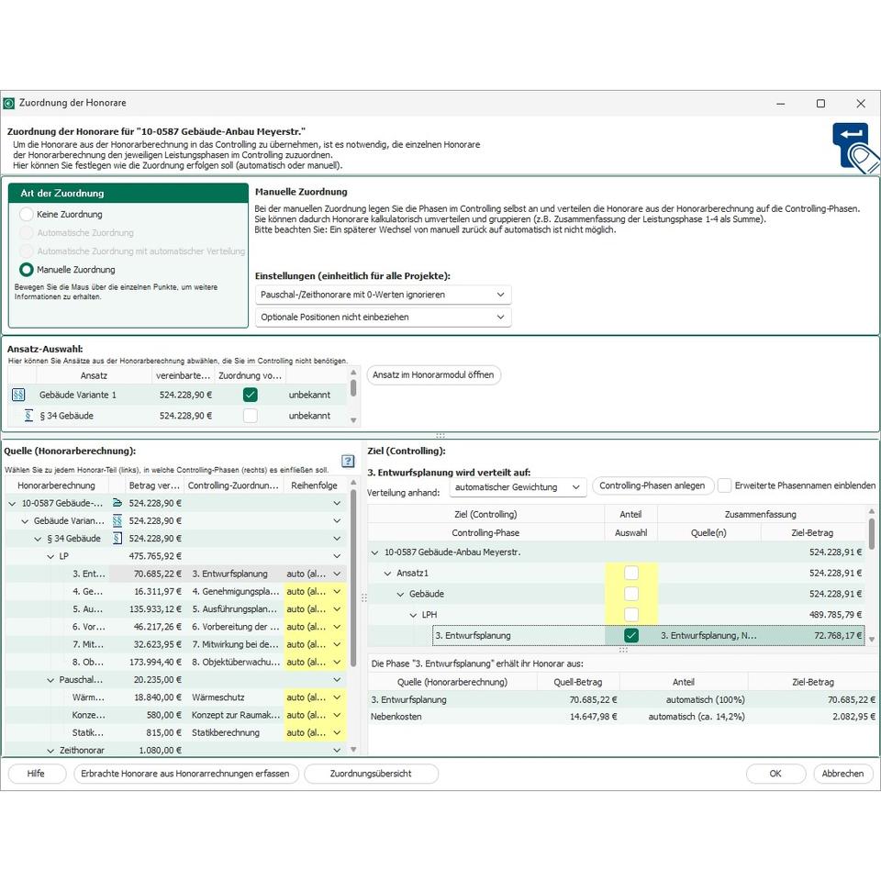
Task: Click the help question mark icon in Quelle panel
Action: click(348, 461)
